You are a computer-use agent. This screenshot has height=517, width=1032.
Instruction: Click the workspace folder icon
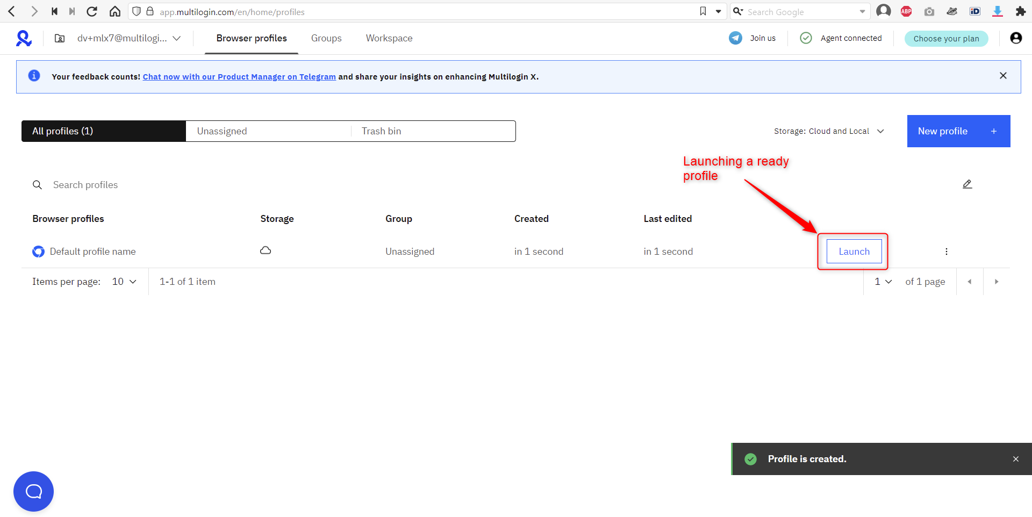click(x=60, y=38)
